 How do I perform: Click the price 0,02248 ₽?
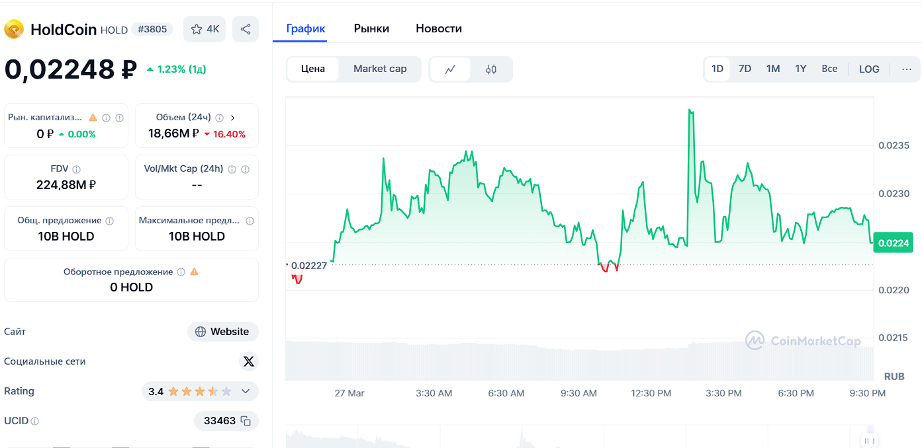(71, 69)
